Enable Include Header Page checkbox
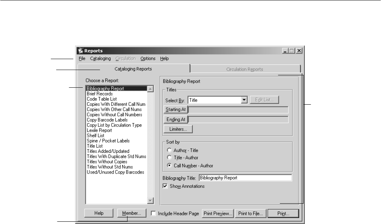The image size is (381, 224). 153,213
